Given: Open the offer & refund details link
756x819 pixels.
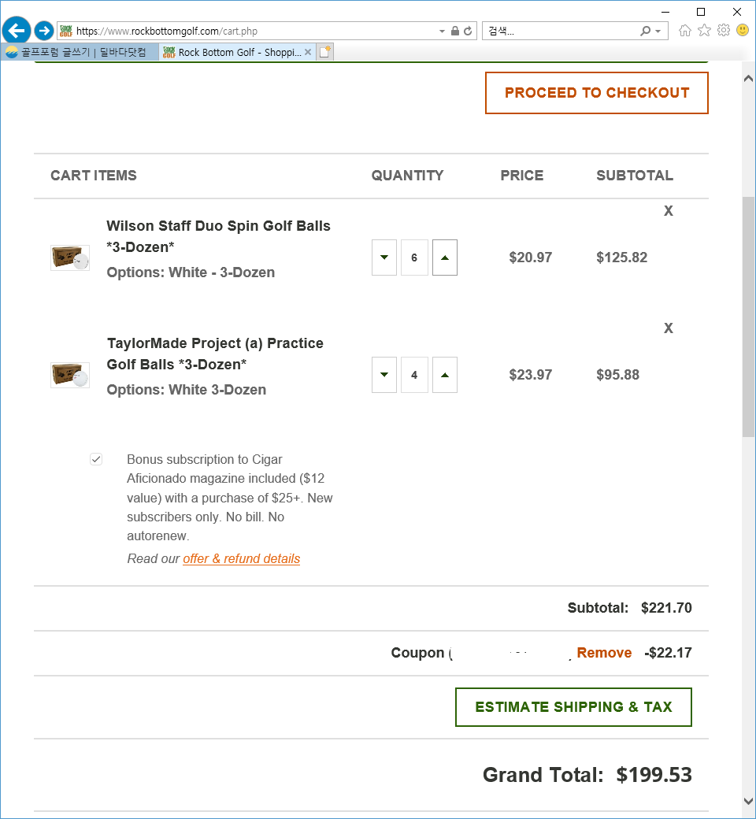Looking at the screenshot, I should pyautogui.click(x=241, y=559).
